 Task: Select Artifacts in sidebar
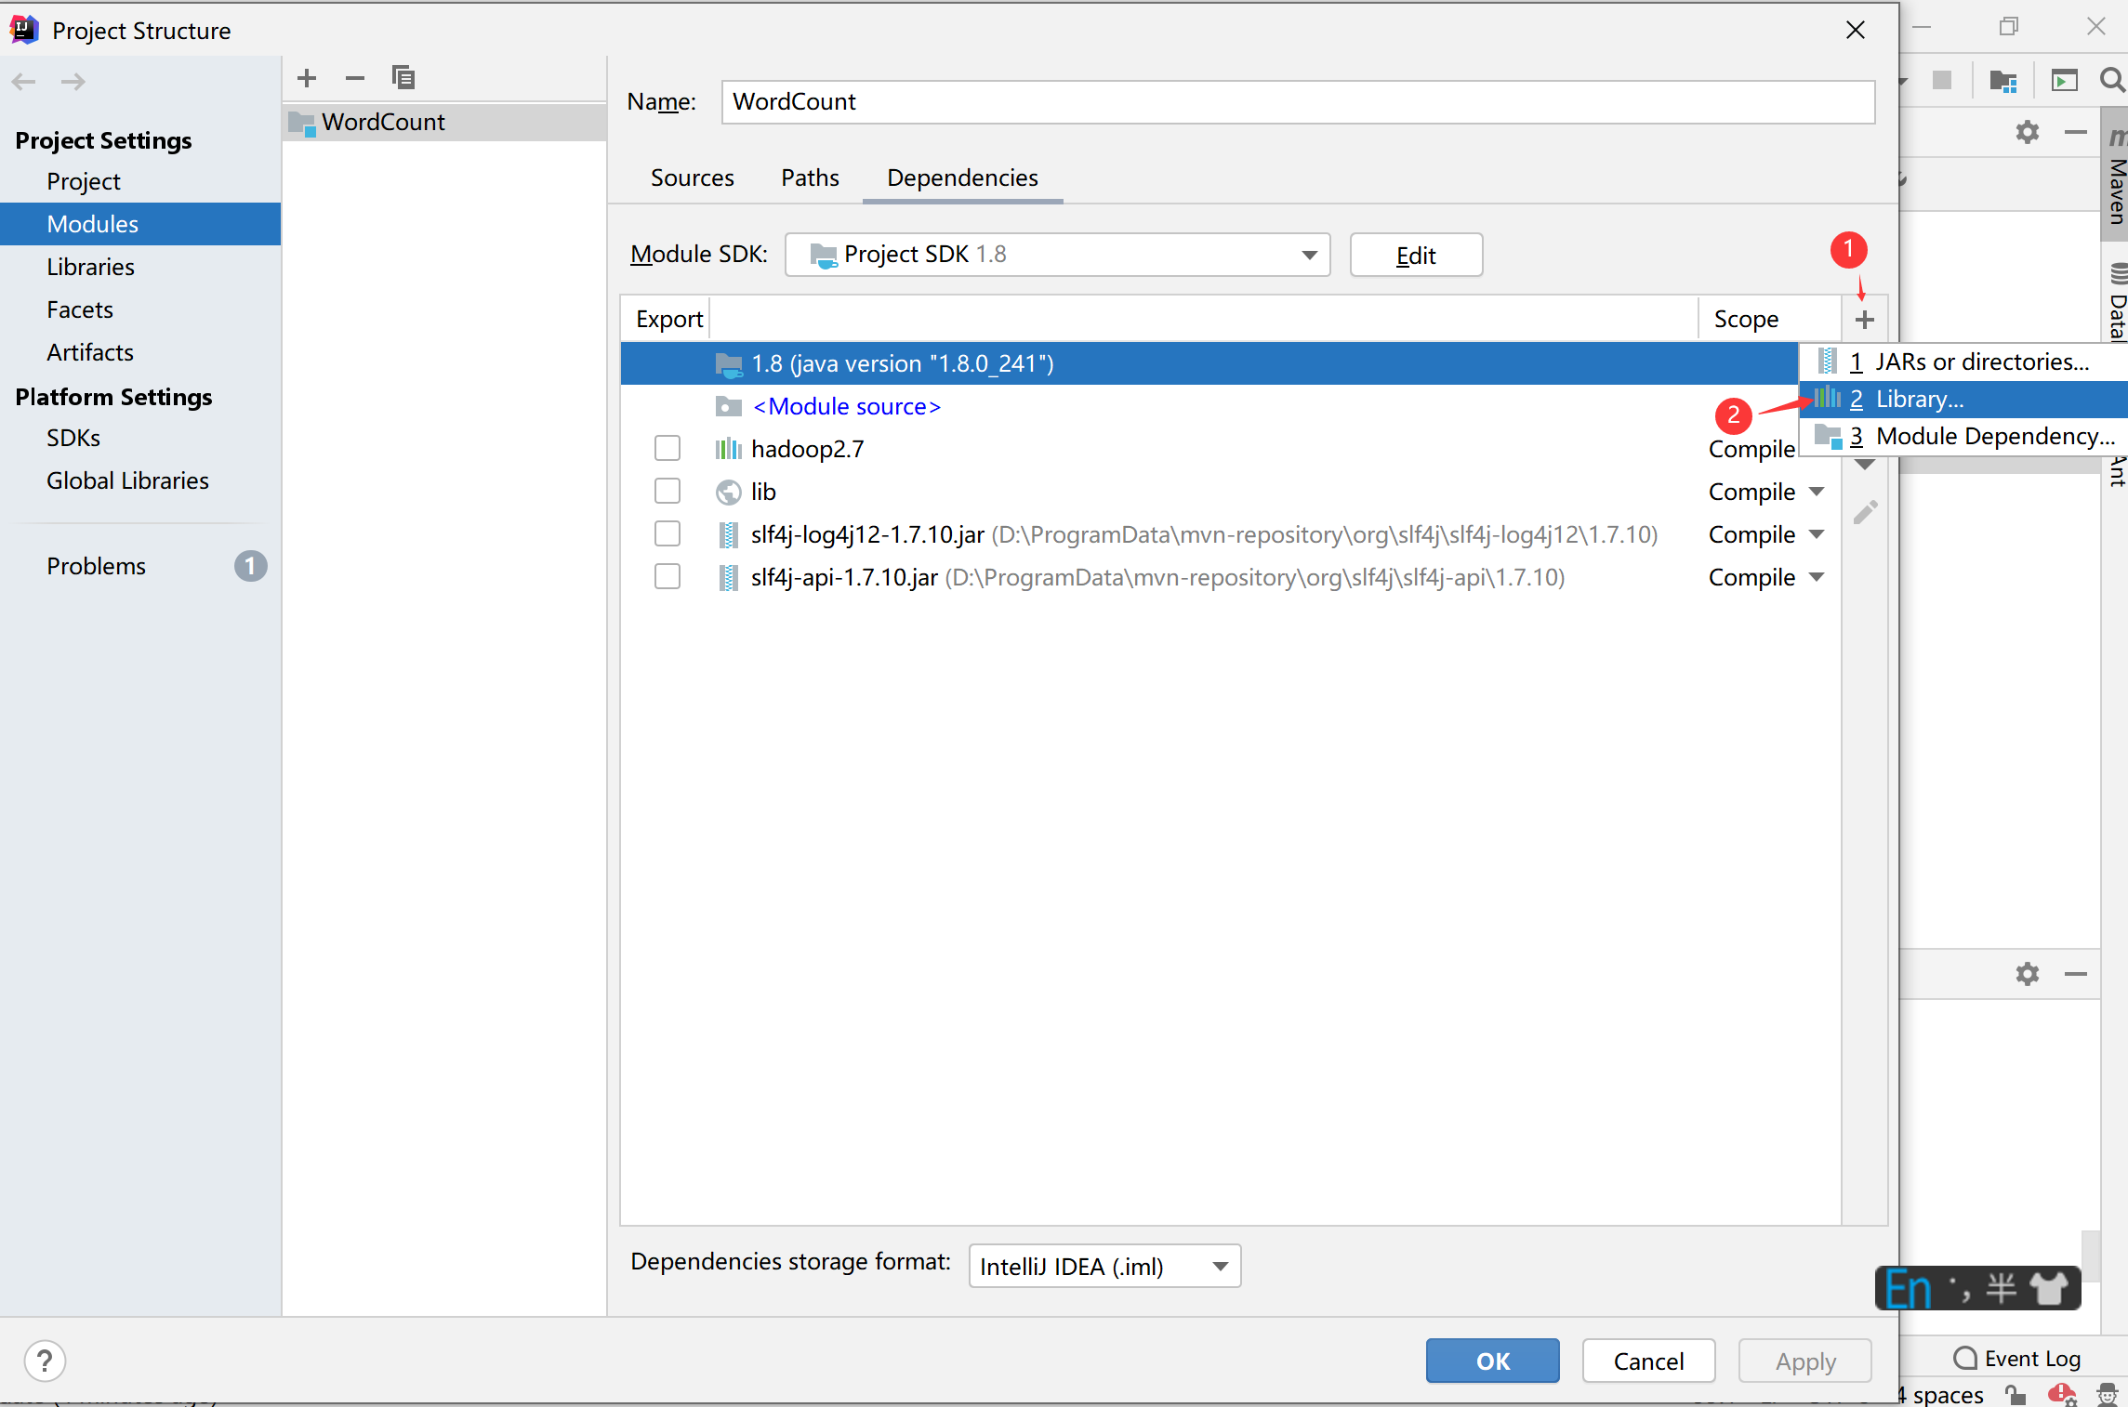(x=140, y=352)
